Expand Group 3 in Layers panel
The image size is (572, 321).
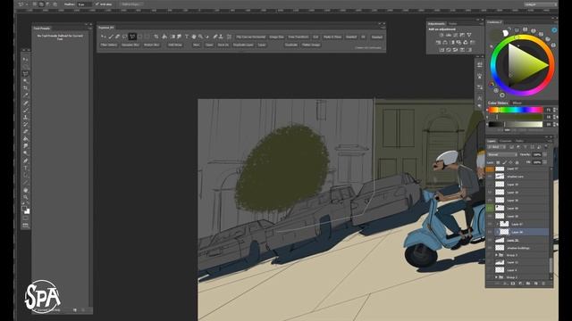[x=497, y=255]
